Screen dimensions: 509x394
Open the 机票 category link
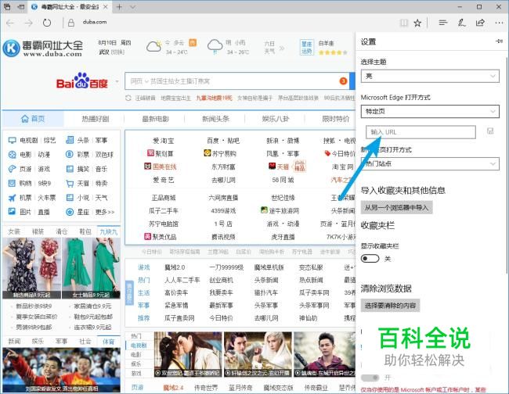pos(25,198)
